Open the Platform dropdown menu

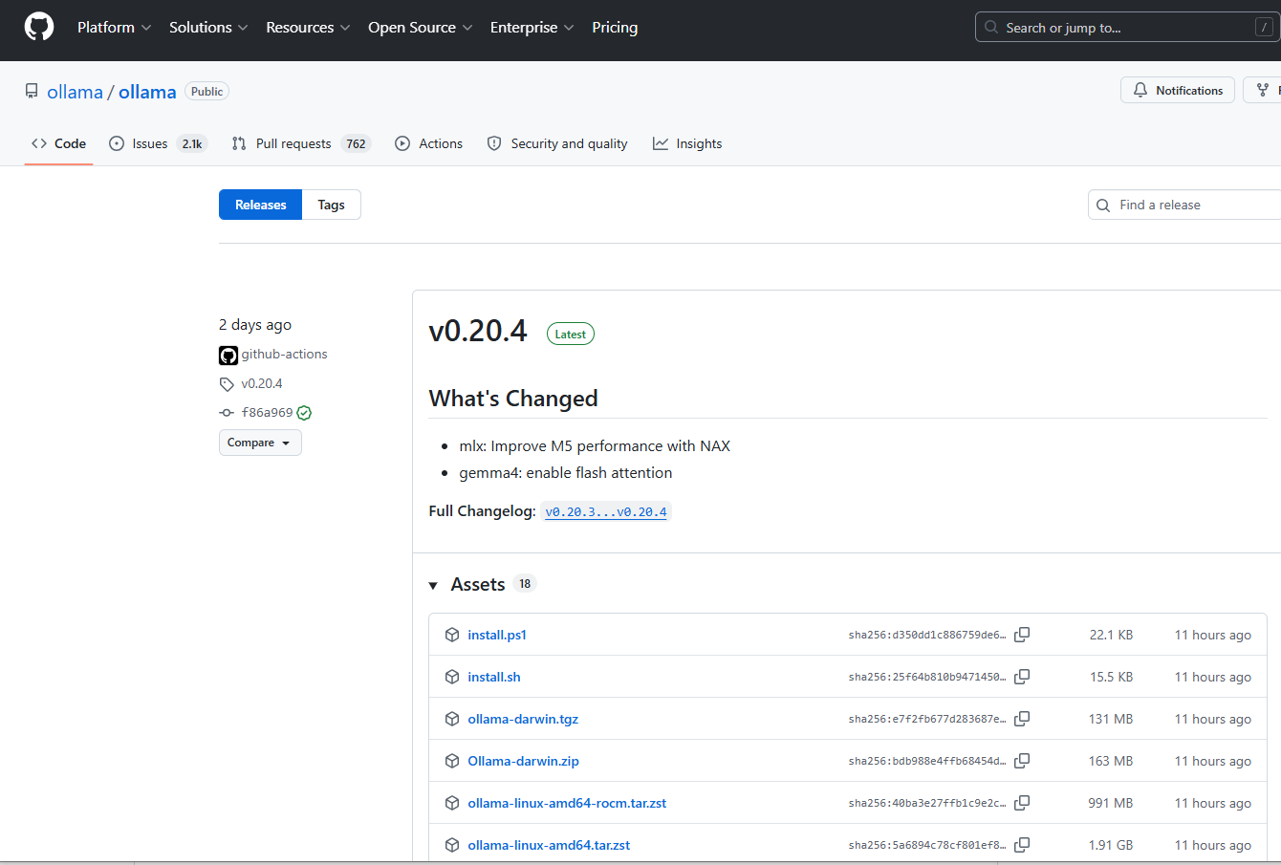[x=114, y=28]
